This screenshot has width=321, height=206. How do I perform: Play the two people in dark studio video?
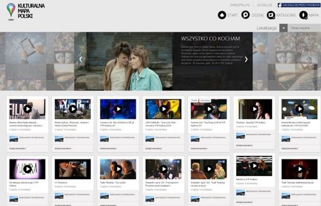tap(163, 169)
